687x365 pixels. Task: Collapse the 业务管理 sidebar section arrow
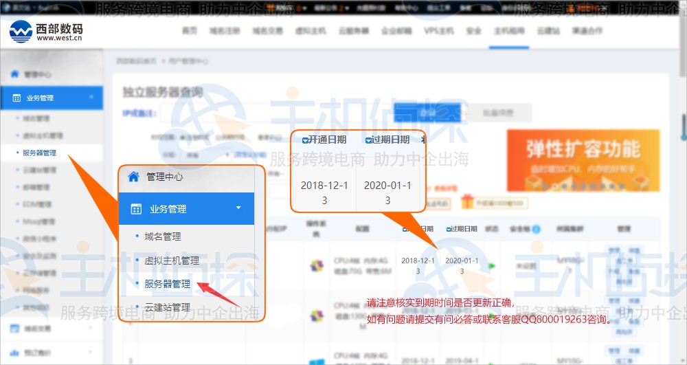coord(91,98)
